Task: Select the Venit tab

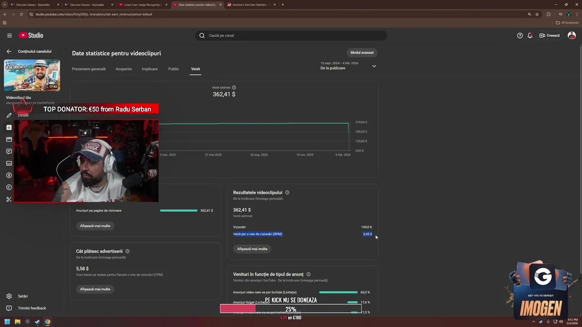Action: coord(196,69)
